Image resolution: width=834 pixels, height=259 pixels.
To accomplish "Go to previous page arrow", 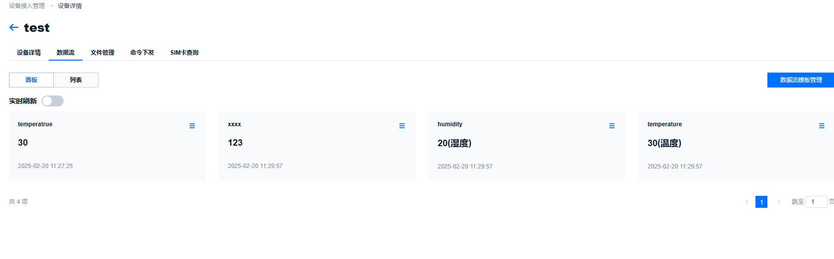I will tap(747, 202).
